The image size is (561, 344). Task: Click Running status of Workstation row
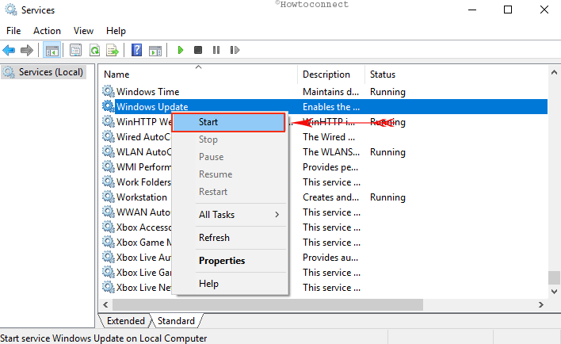[387, 197]
